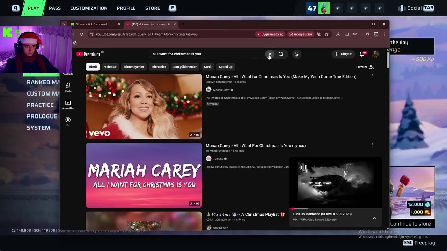Select the Tümü filter chip
The image size is (447, 251).
[x=93, y=67]
